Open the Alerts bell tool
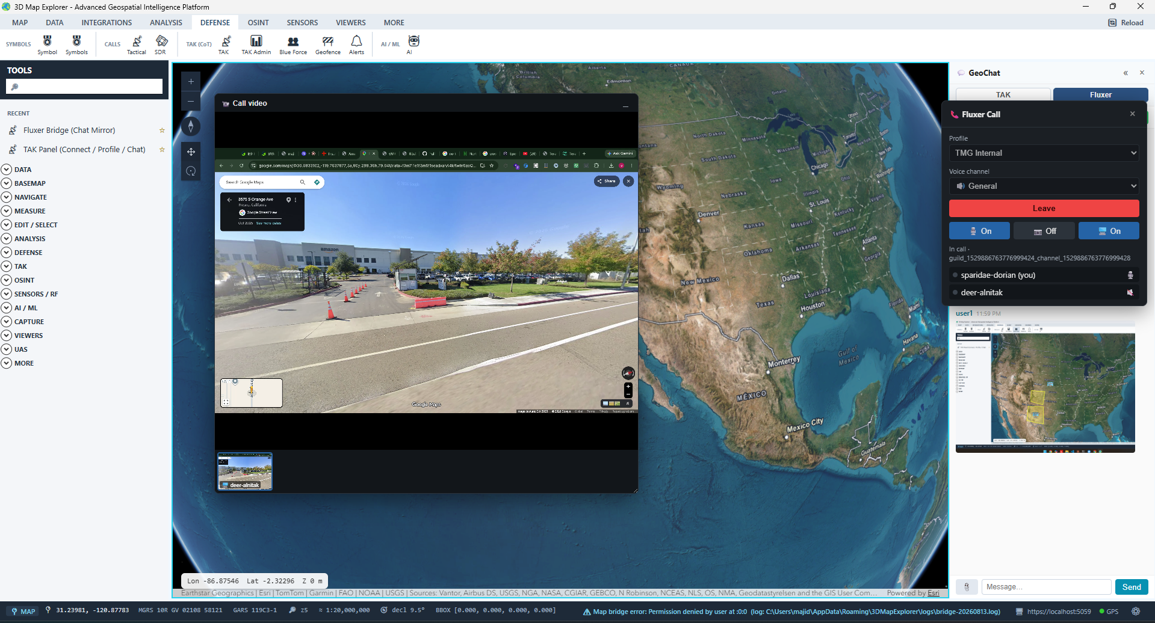The height and width of the screenshot is (623, 1155). click(x=356, y=44)
